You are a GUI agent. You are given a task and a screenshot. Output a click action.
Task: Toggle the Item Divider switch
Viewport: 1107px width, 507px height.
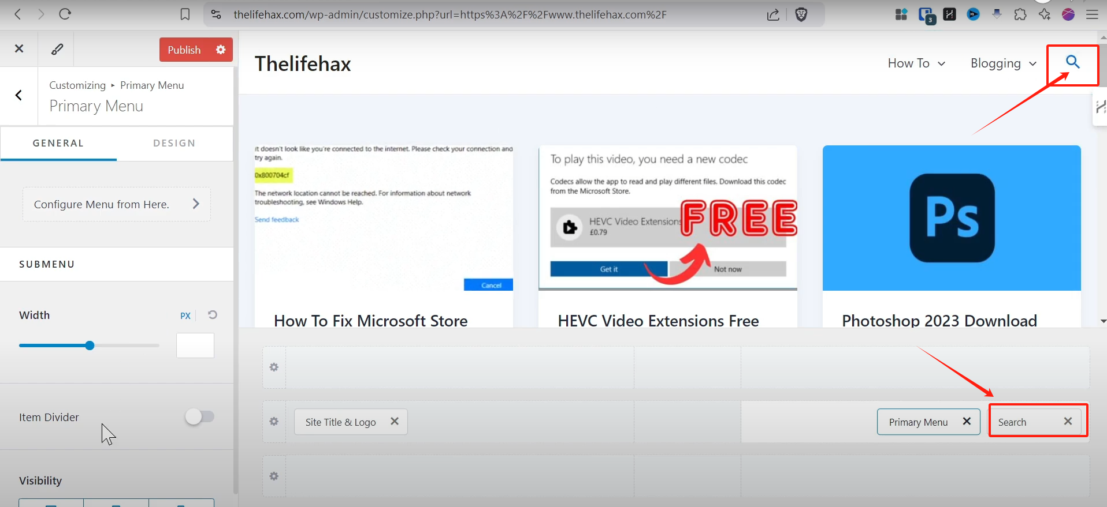click(x=199, y=416)
